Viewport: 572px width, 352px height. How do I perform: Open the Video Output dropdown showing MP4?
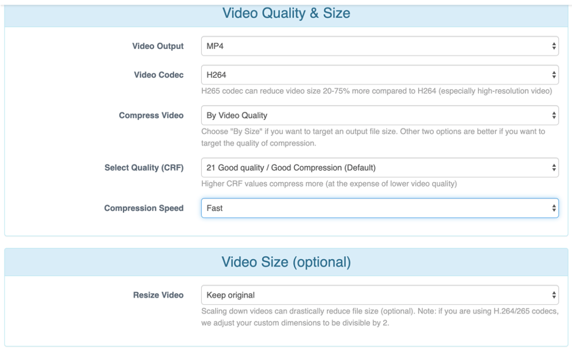click(x=379, y=46)
